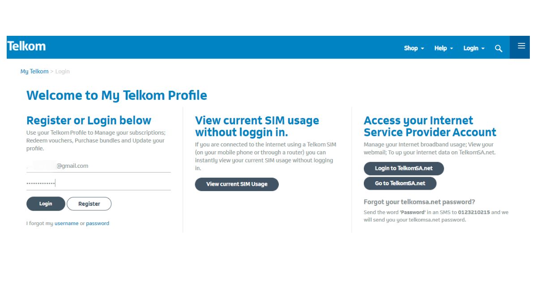Click the Login breadcrumb entry
The image size is (537, 281).
click(62, 71)
